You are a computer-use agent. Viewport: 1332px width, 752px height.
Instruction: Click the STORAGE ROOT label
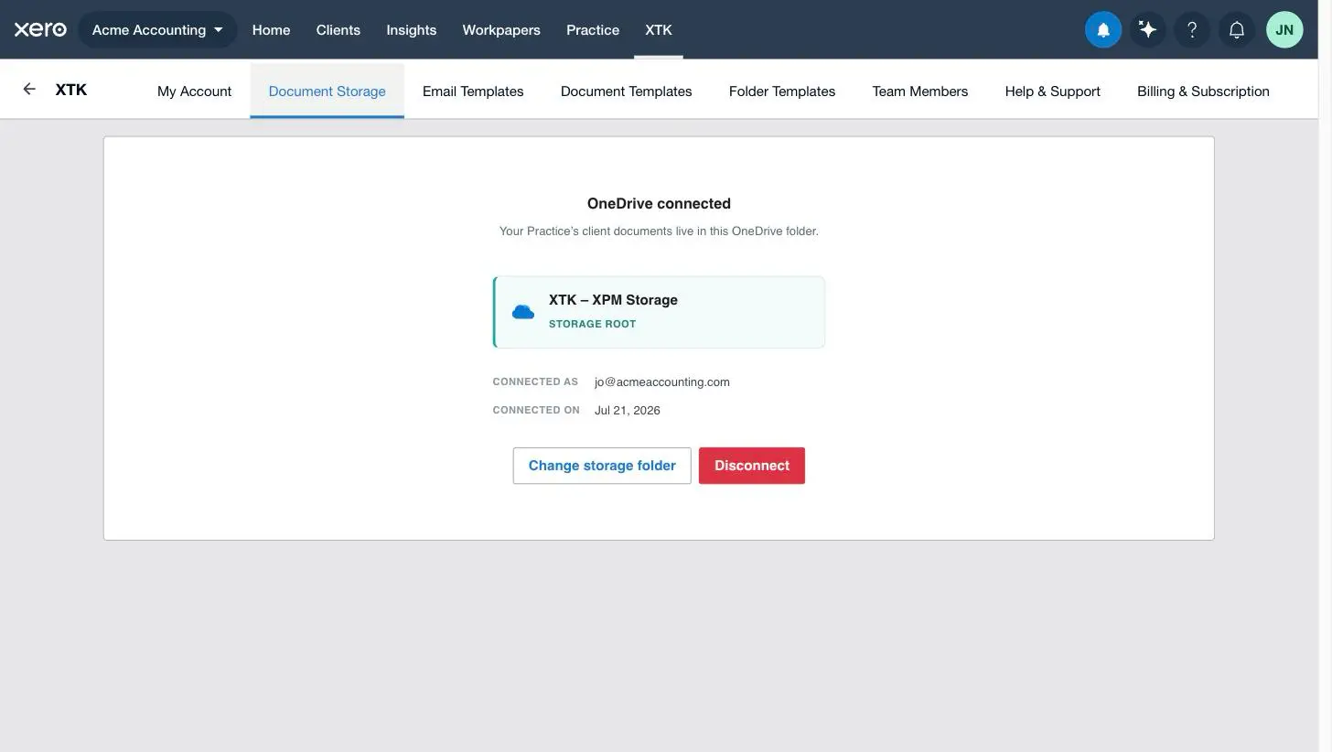point(592,324)
